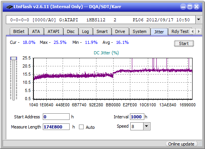
Task: Click the Max value 25.5%
Action: pos(60,42)
